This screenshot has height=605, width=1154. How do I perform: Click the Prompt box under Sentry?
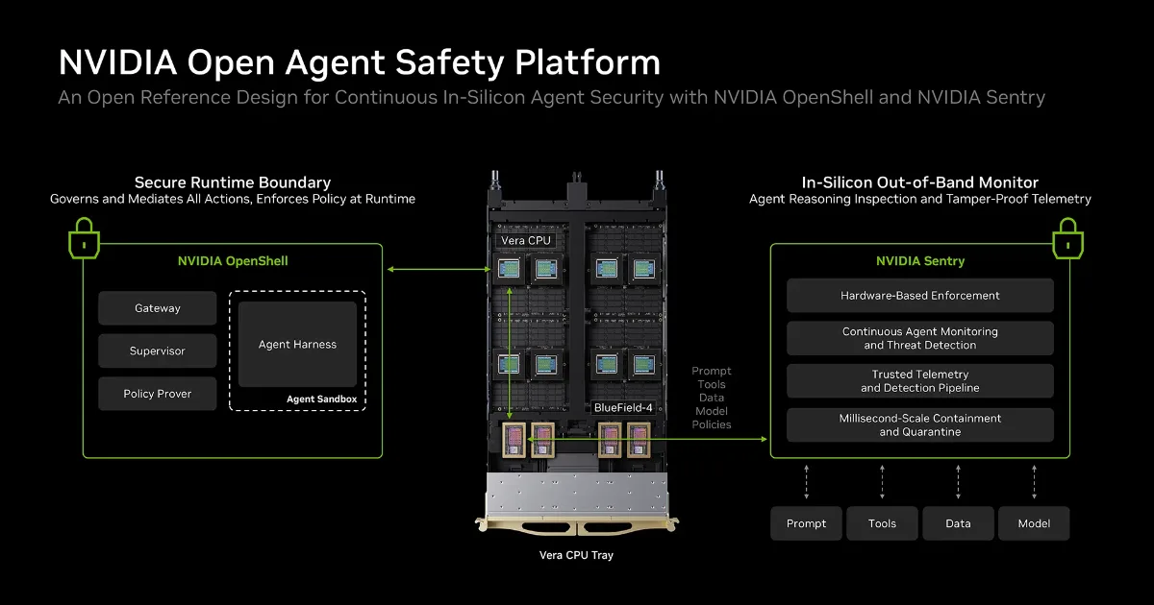tap(806, 523)
